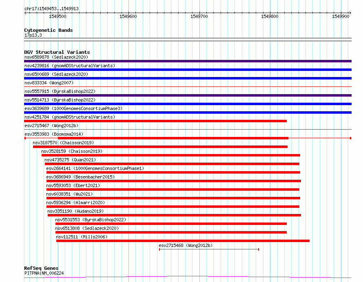Select nsv3351190 (Audano2019) label
Viewport: 363px width, 282px height.
75,211
